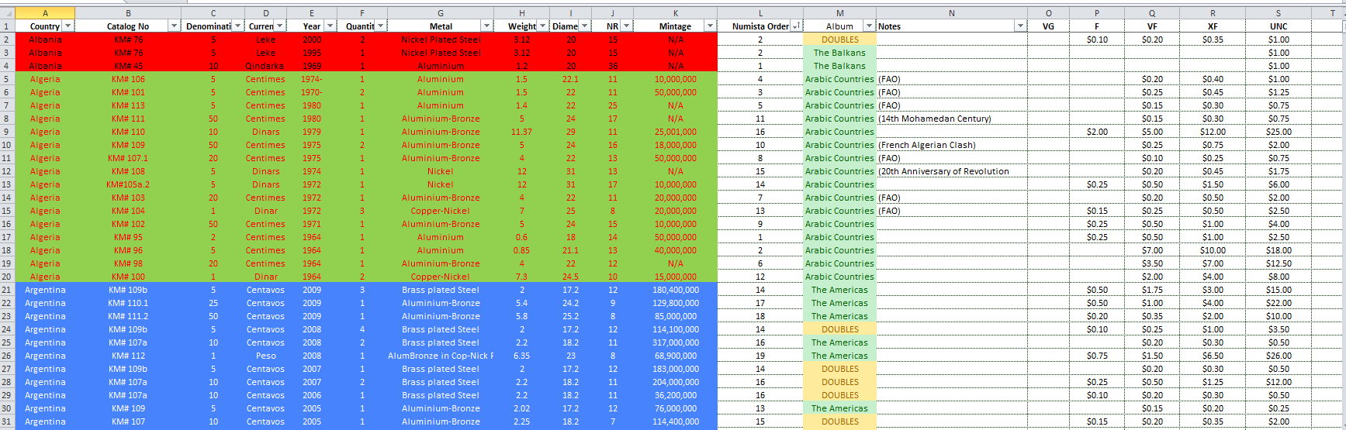Open the Metal column filter dropdown
1346x430 pixels.
[x=487, y=26]
